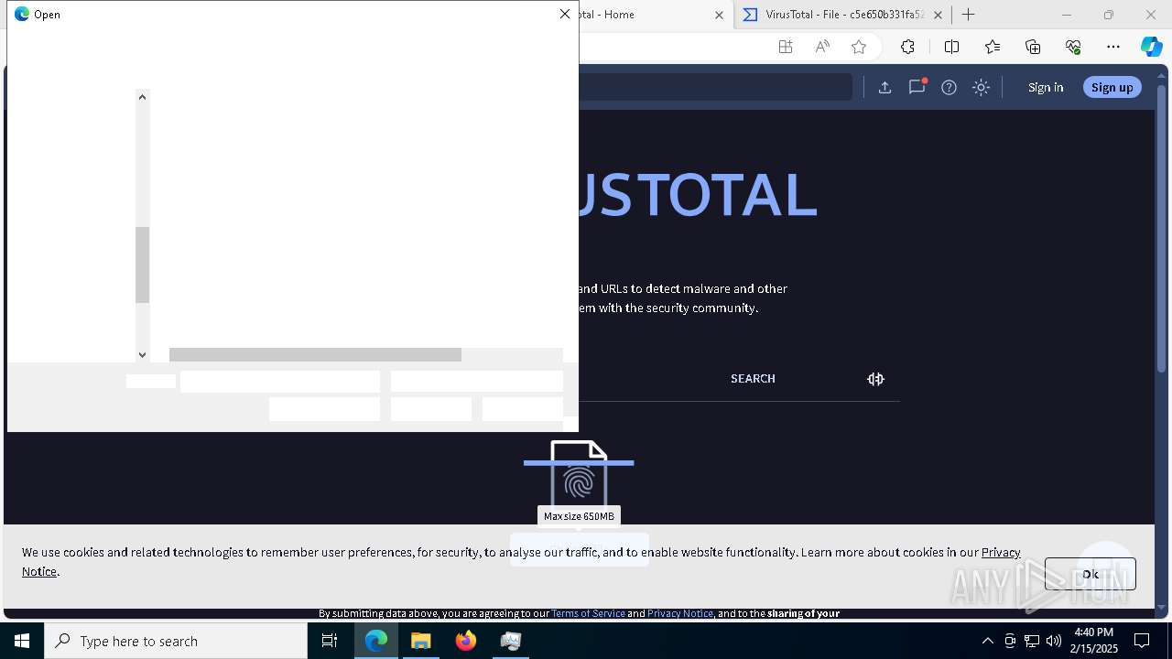Open VirusTotal notifications speech bubble
The width and height of the screenshot is (1172, 659).
pyautogui.click(x=917, y=87)
